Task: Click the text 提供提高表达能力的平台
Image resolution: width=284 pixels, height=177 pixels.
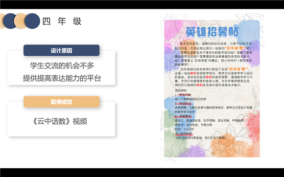Action: tap(62, 78)
